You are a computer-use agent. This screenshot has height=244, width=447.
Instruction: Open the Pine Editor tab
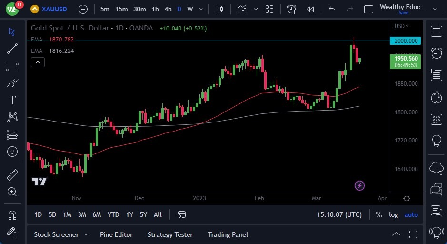(116, 234)
